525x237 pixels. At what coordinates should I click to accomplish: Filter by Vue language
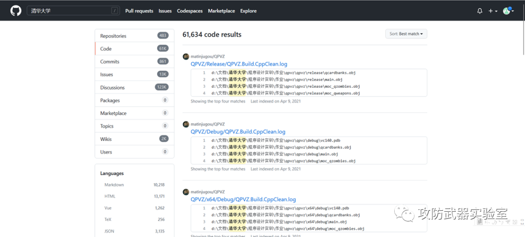click(134, 207)
